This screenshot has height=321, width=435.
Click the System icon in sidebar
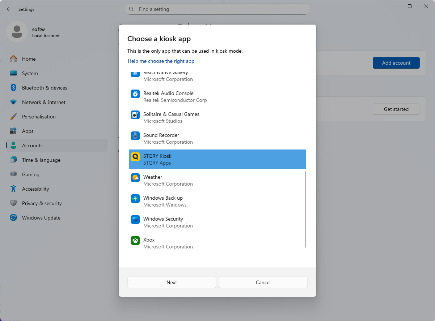click(x=13, y=73)
